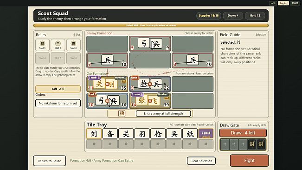Click Fills empty slots text
Screen dimensions: 302x170
click(x=257, y=125)
